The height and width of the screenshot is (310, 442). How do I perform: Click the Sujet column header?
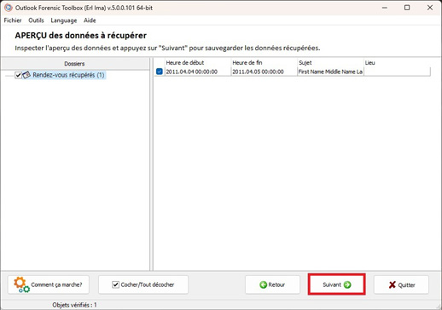pyautogui.click(x=330, y=63)
